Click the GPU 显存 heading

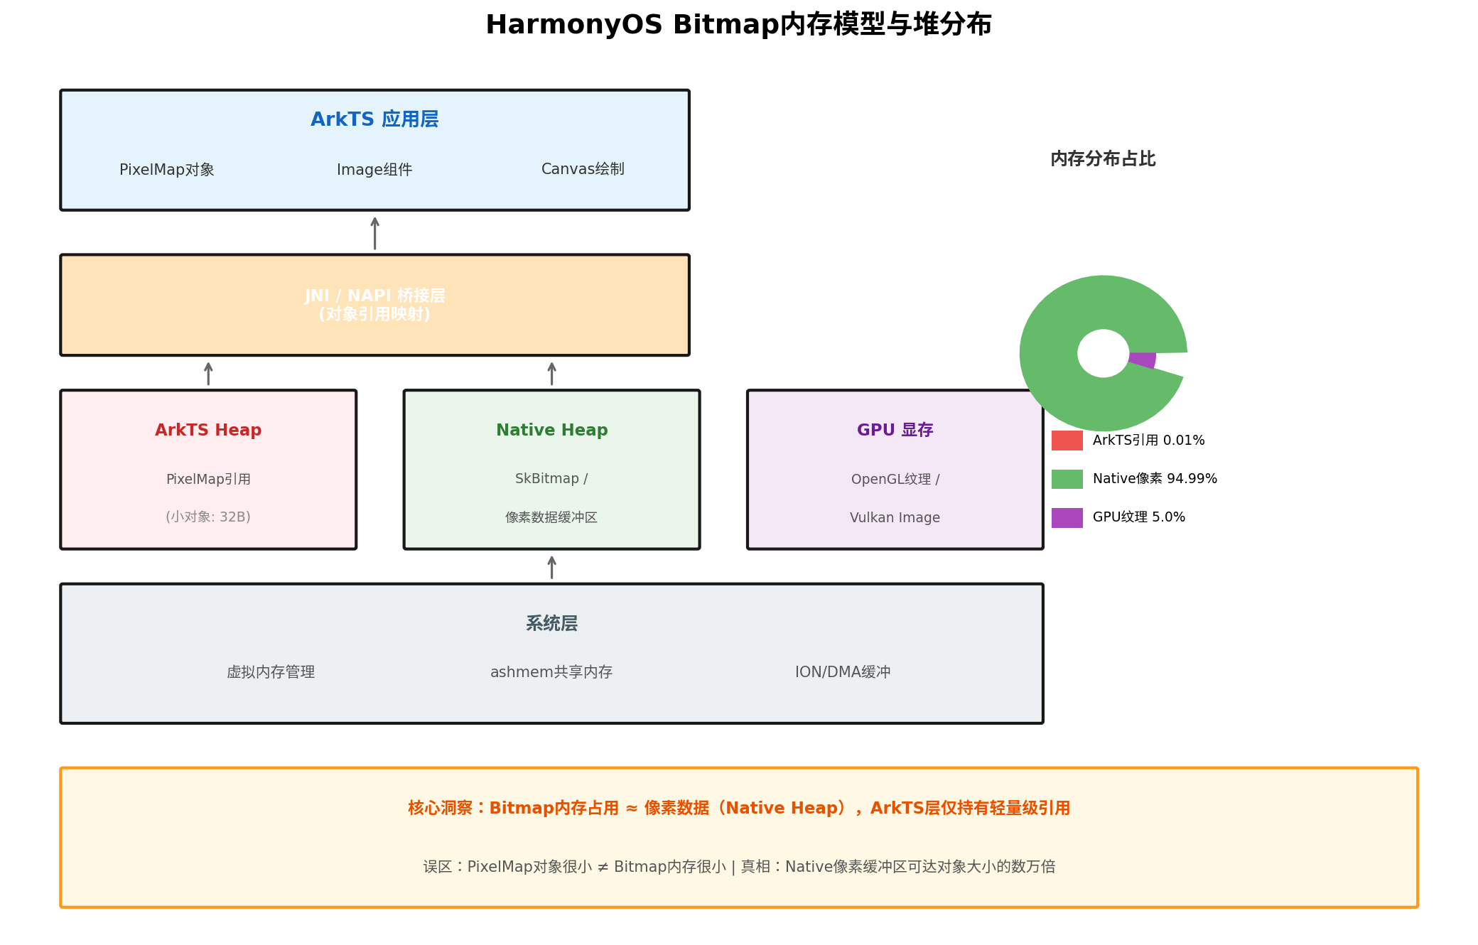point(895,430)
